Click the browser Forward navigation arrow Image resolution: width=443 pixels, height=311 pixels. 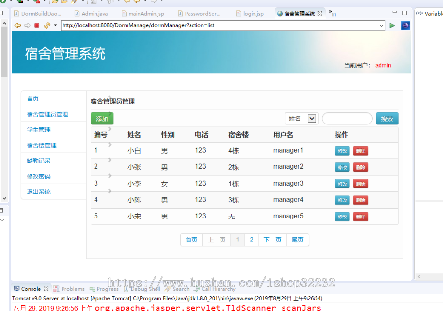pyautogui.click(x=27, y=25)
